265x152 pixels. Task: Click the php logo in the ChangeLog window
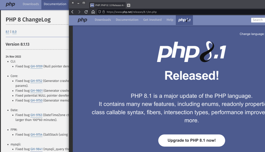[10, 4]
